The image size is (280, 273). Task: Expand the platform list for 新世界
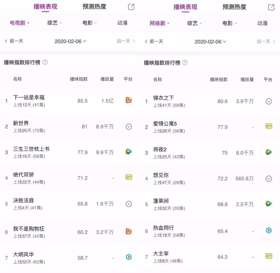(x=129, y=127)
